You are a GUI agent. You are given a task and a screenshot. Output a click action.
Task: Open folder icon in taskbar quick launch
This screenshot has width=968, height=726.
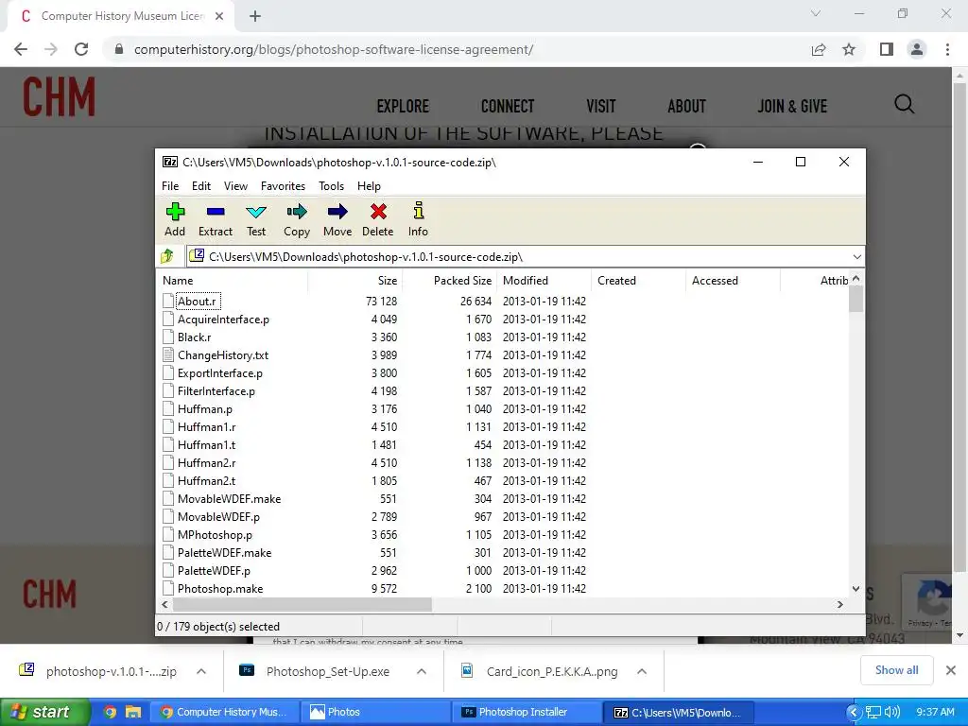133,712
